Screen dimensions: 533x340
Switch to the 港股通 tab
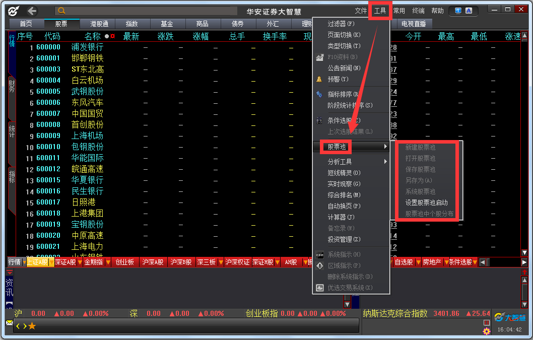99,24
